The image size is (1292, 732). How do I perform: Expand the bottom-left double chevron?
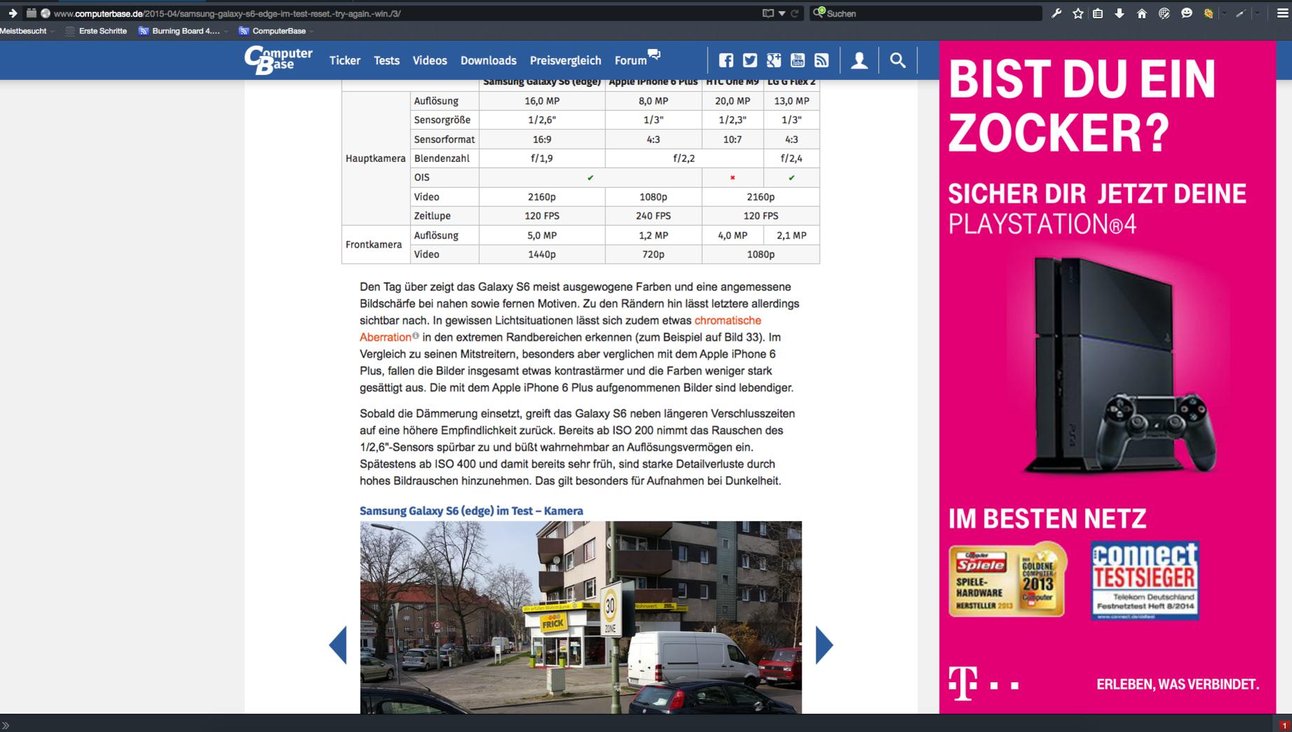click(6, 726)
